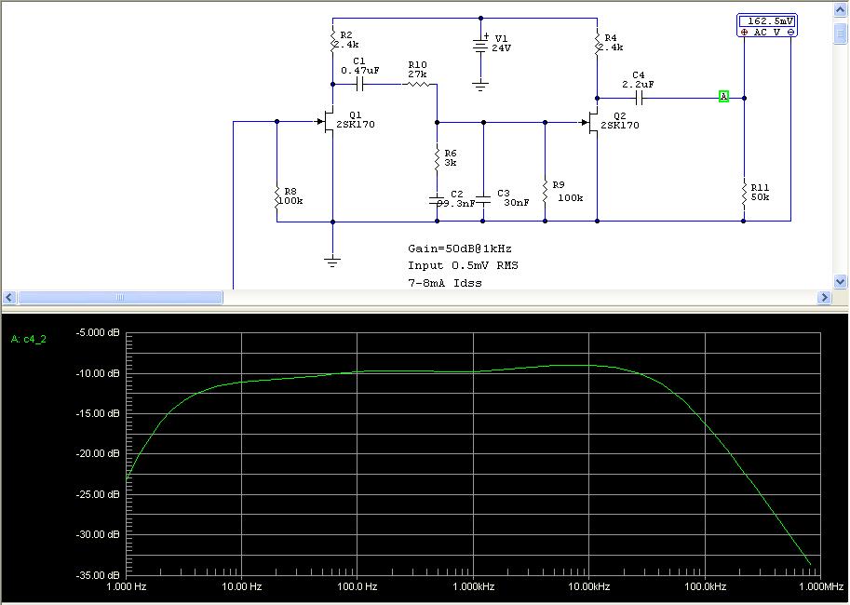Select resistor R10 27k
This screenshot has height=605, width=850.
418,84
